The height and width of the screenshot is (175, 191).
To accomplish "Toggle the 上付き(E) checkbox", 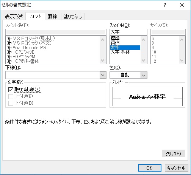I will pos(11,97).
